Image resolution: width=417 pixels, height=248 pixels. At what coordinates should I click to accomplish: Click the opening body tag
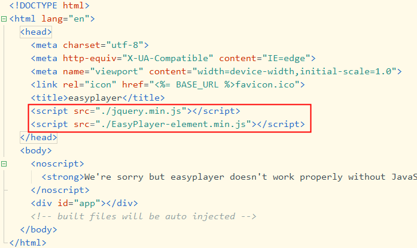[x=36, y=150]
